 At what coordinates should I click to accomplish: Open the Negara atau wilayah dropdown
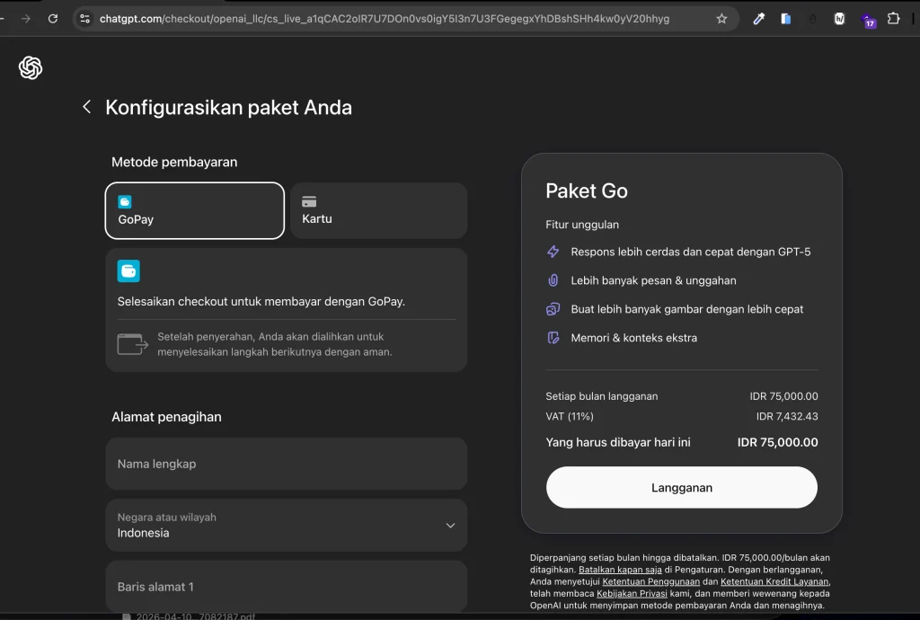[286, 525]
